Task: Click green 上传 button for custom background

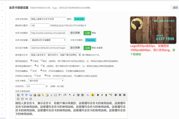Action: pos(87,48)
